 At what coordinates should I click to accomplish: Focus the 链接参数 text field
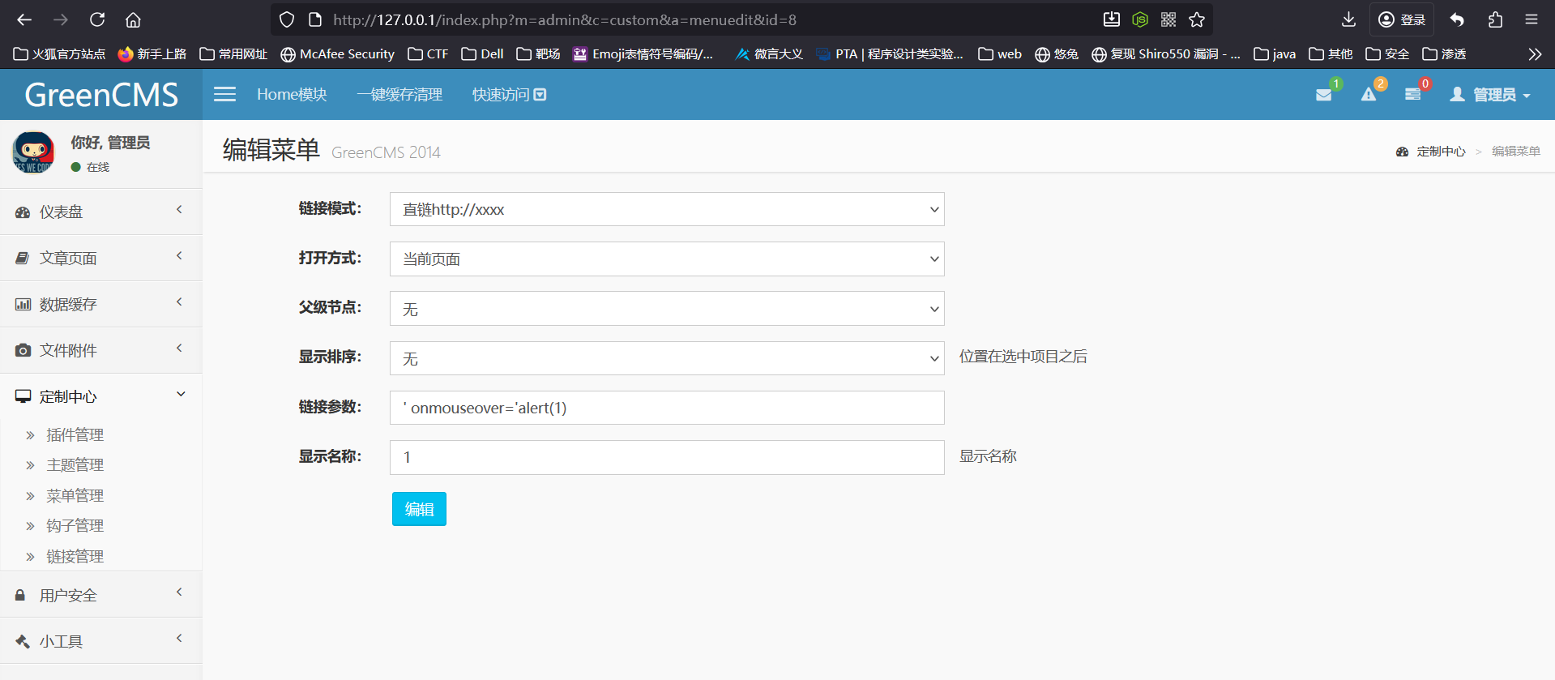666,408
